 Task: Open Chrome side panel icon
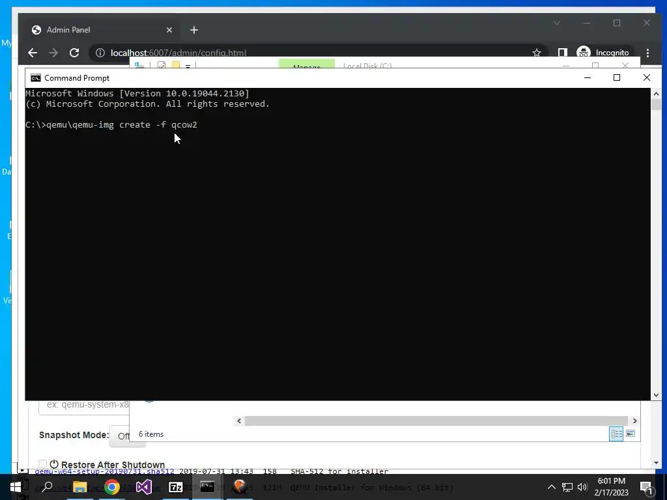coord(562,53)
